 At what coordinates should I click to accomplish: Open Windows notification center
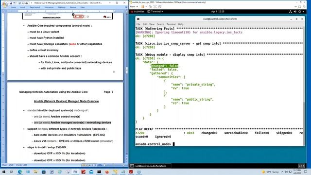point(306,172)
